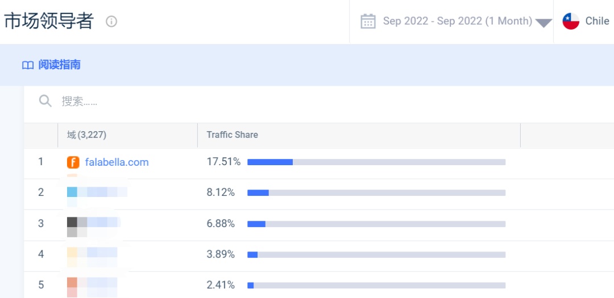Image resolution: width=614 pixels, height=298 pixels.
Task: Click the magnifier search icon
Action: 45,101
